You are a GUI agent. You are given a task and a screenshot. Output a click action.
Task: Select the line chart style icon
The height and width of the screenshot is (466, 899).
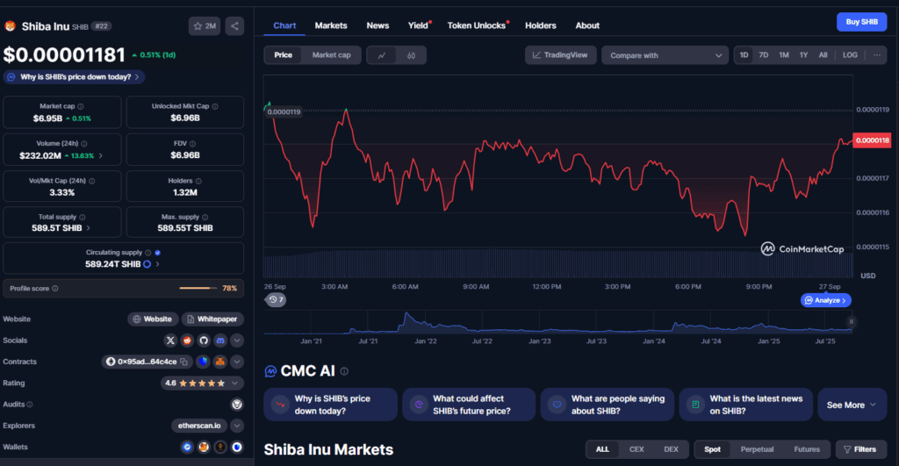[382, 55]
